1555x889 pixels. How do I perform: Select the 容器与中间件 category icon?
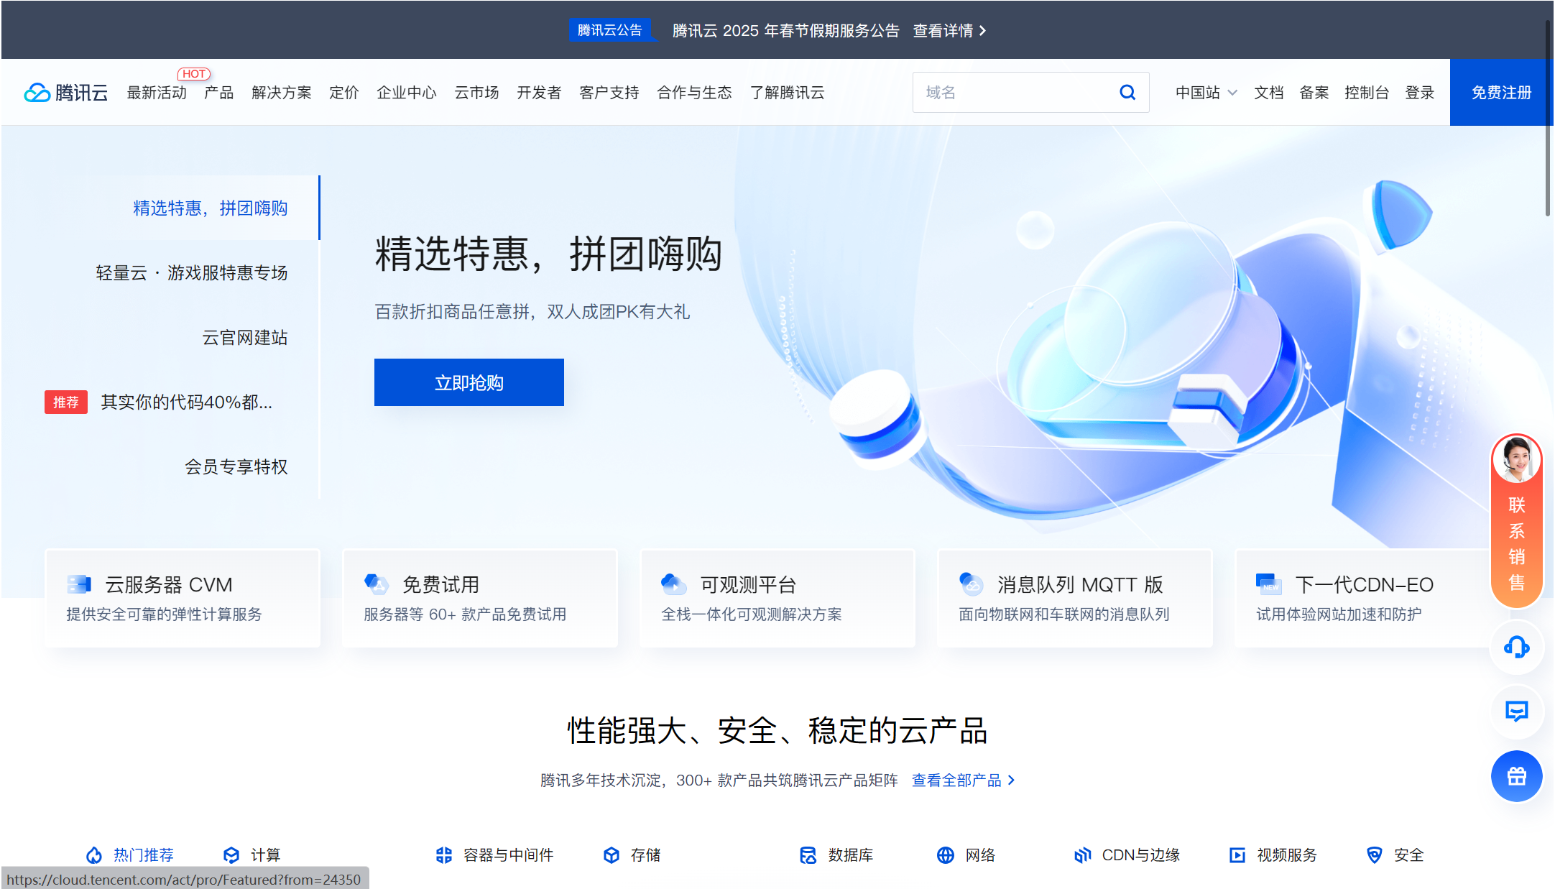coord(444,855)
